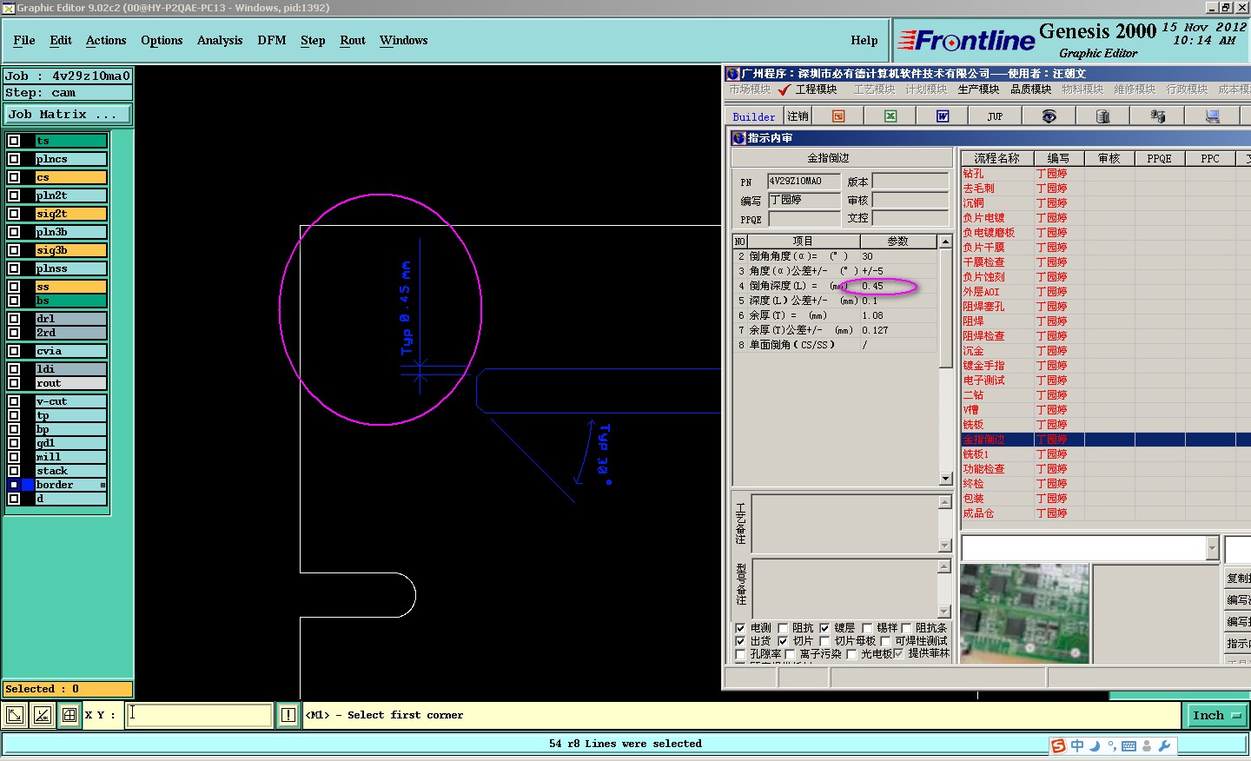Image resolution: width=1251 pixels, height=761 pixels.
Task: Open the Inch units dropdown
Action: (1216, 715)
